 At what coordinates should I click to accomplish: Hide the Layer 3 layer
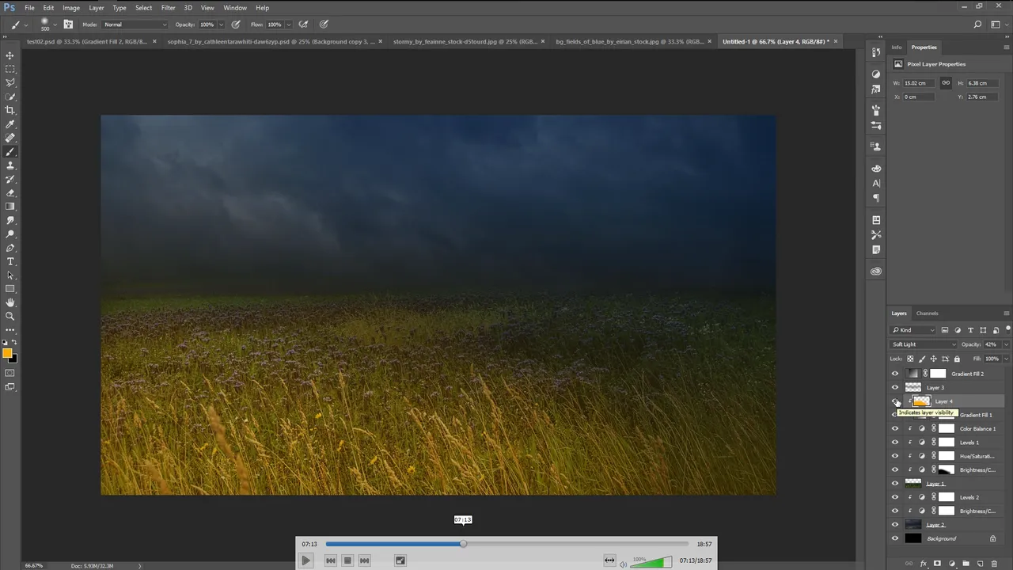(x=895, y=387)
